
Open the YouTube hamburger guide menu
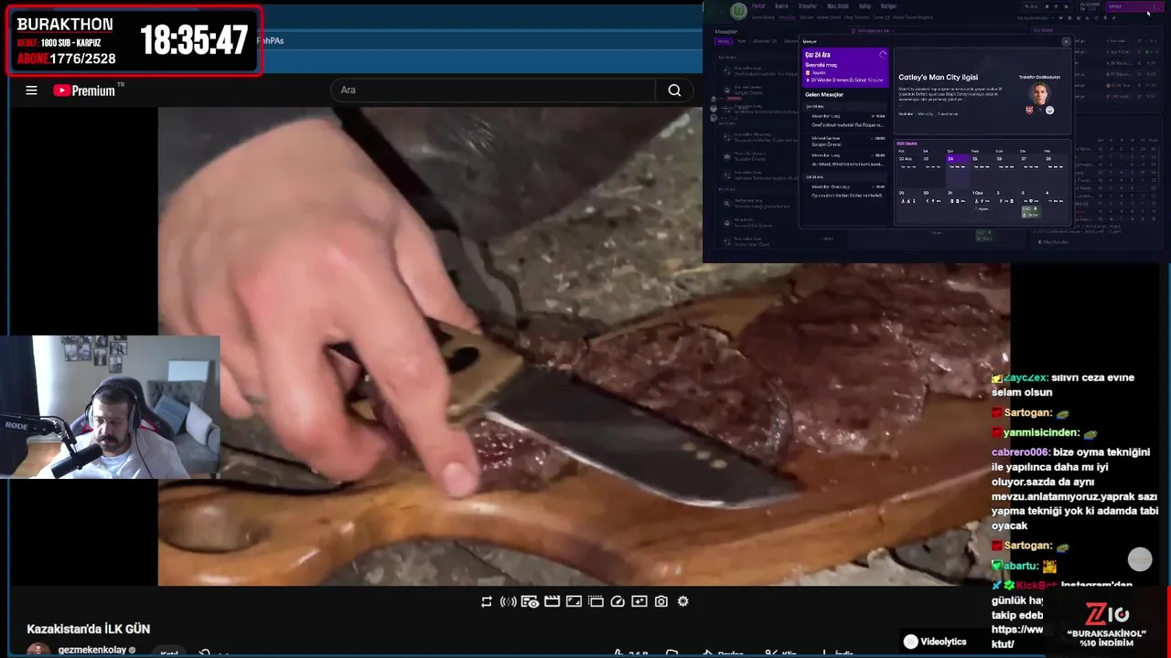pos(31,90)
